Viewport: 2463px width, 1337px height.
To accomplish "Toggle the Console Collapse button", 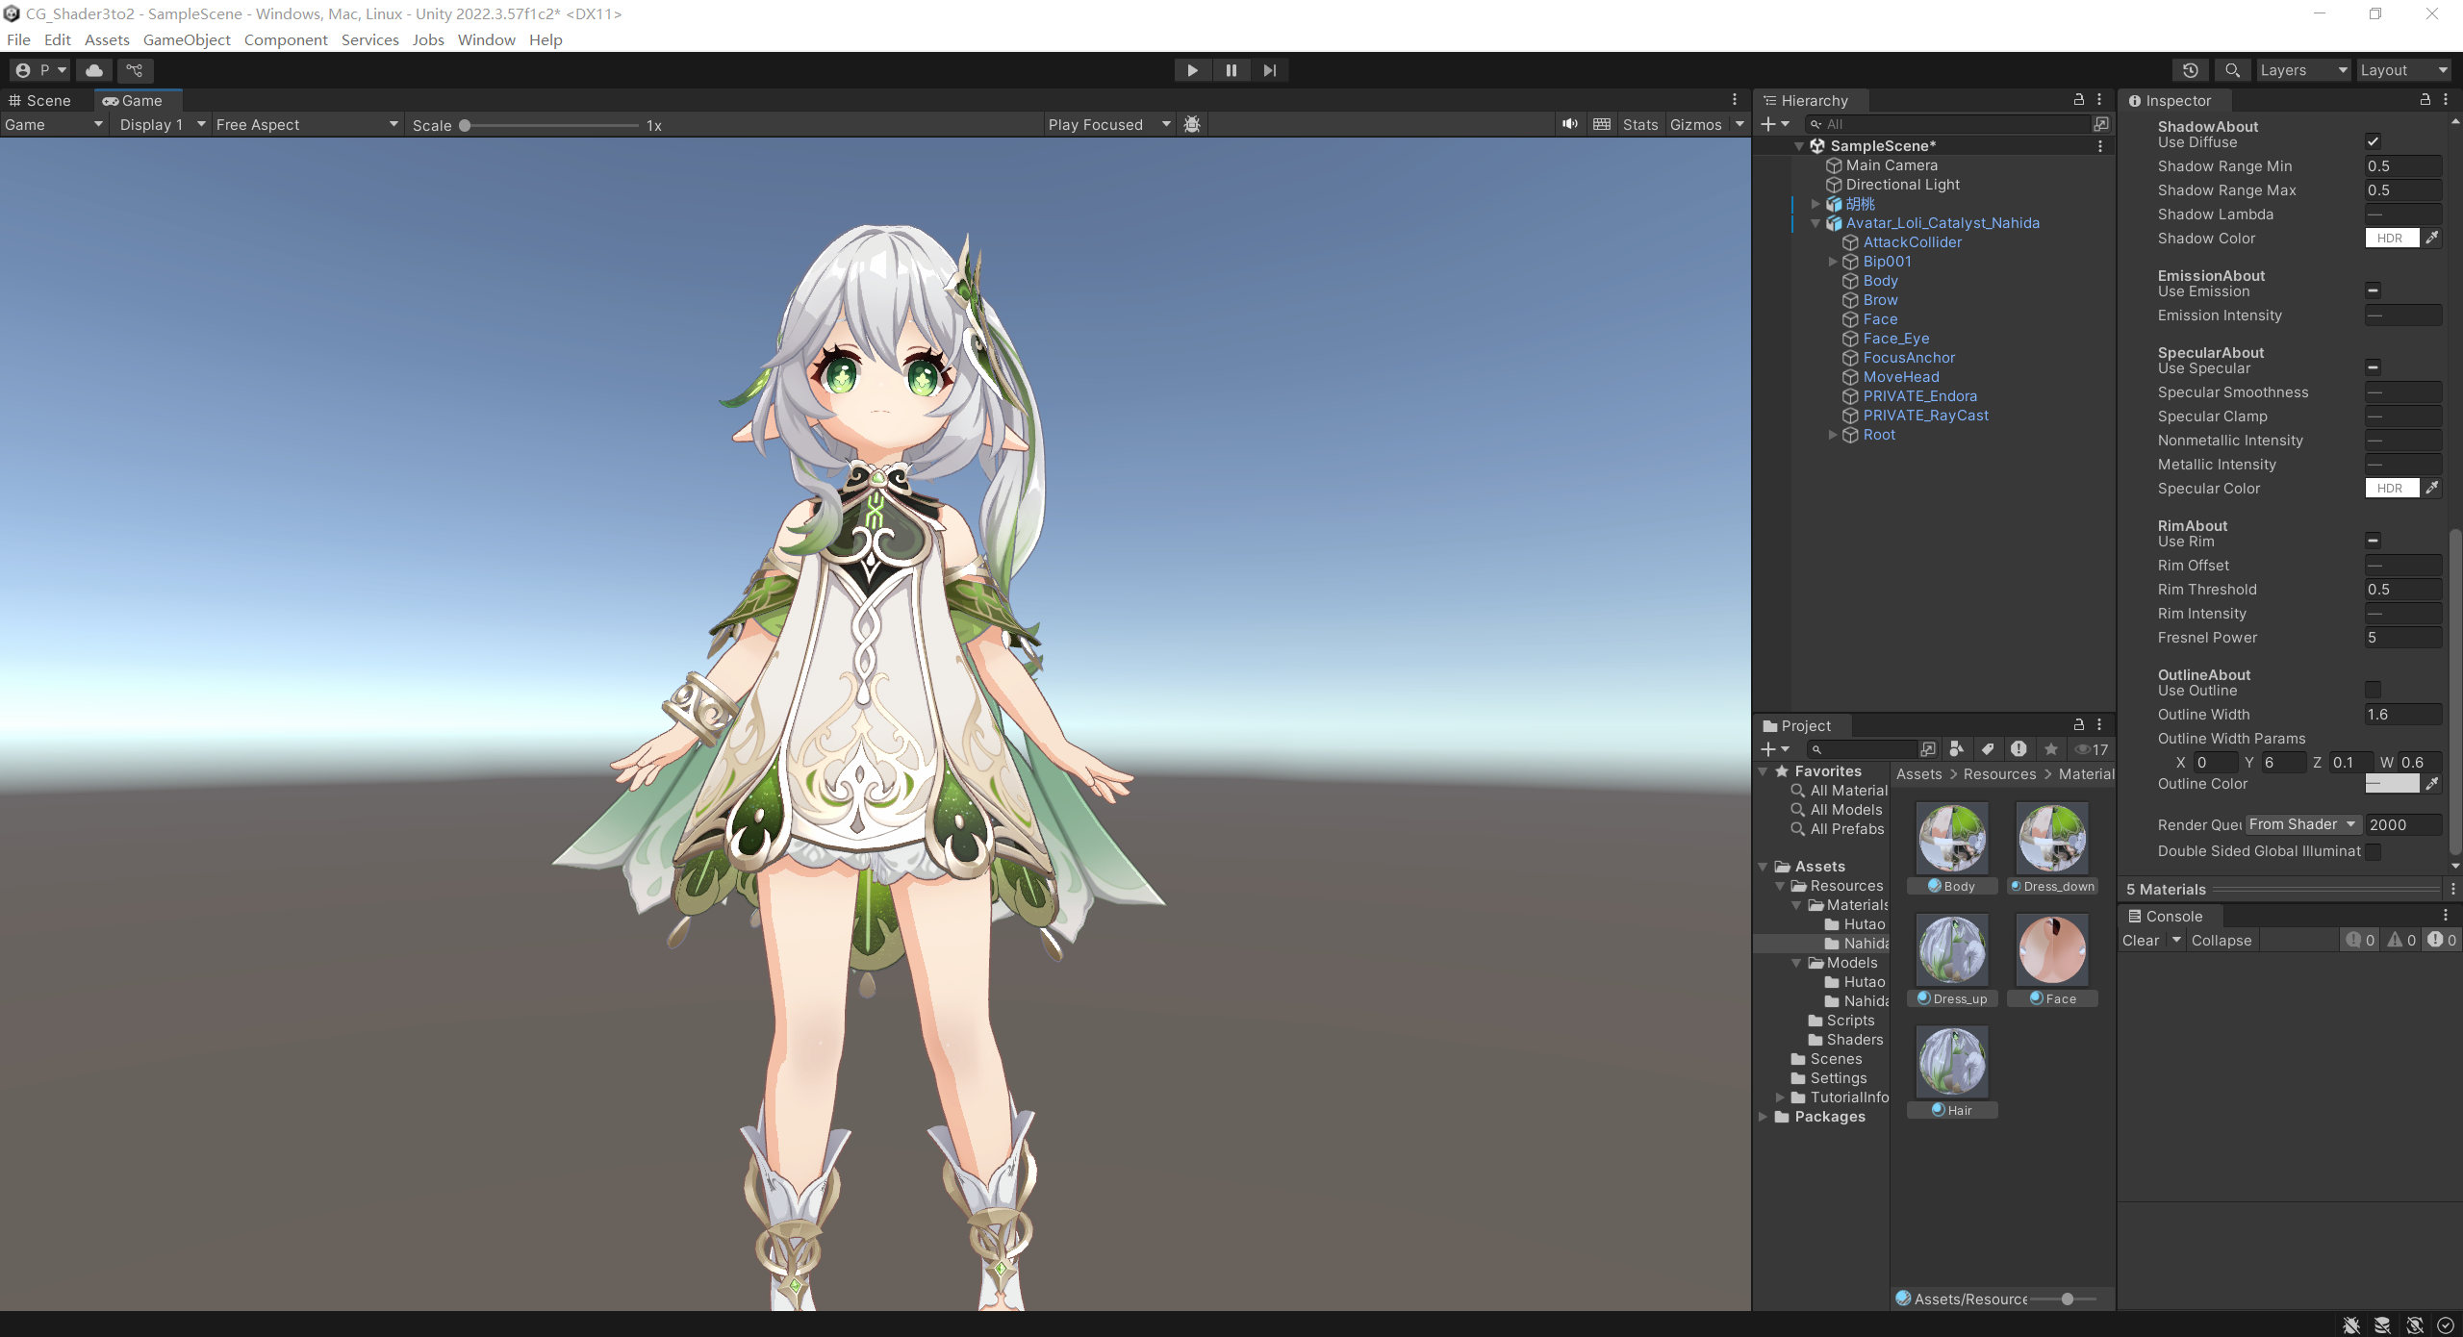I will 2222,940.
